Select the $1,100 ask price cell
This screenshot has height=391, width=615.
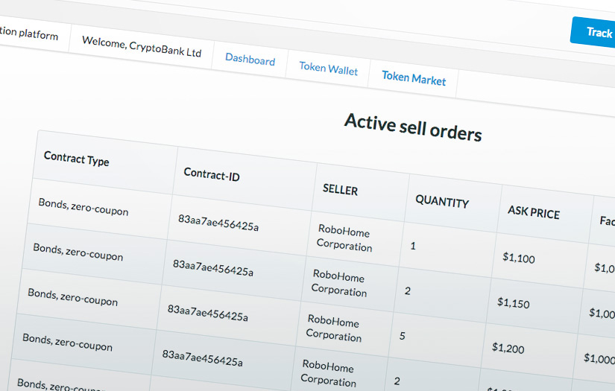(518, 258)
